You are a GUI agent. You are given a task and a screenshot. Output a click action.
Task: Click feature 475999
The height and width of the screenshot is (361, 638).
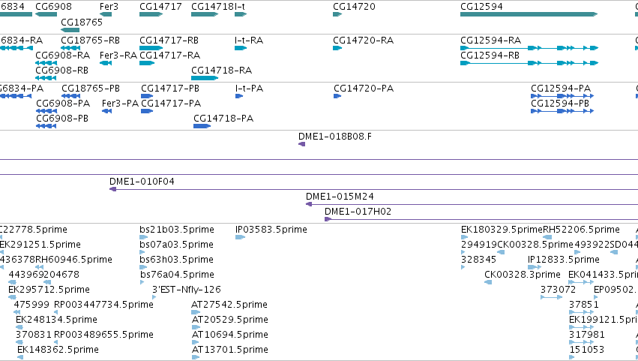pyautogui.click(x=31, y=305)
